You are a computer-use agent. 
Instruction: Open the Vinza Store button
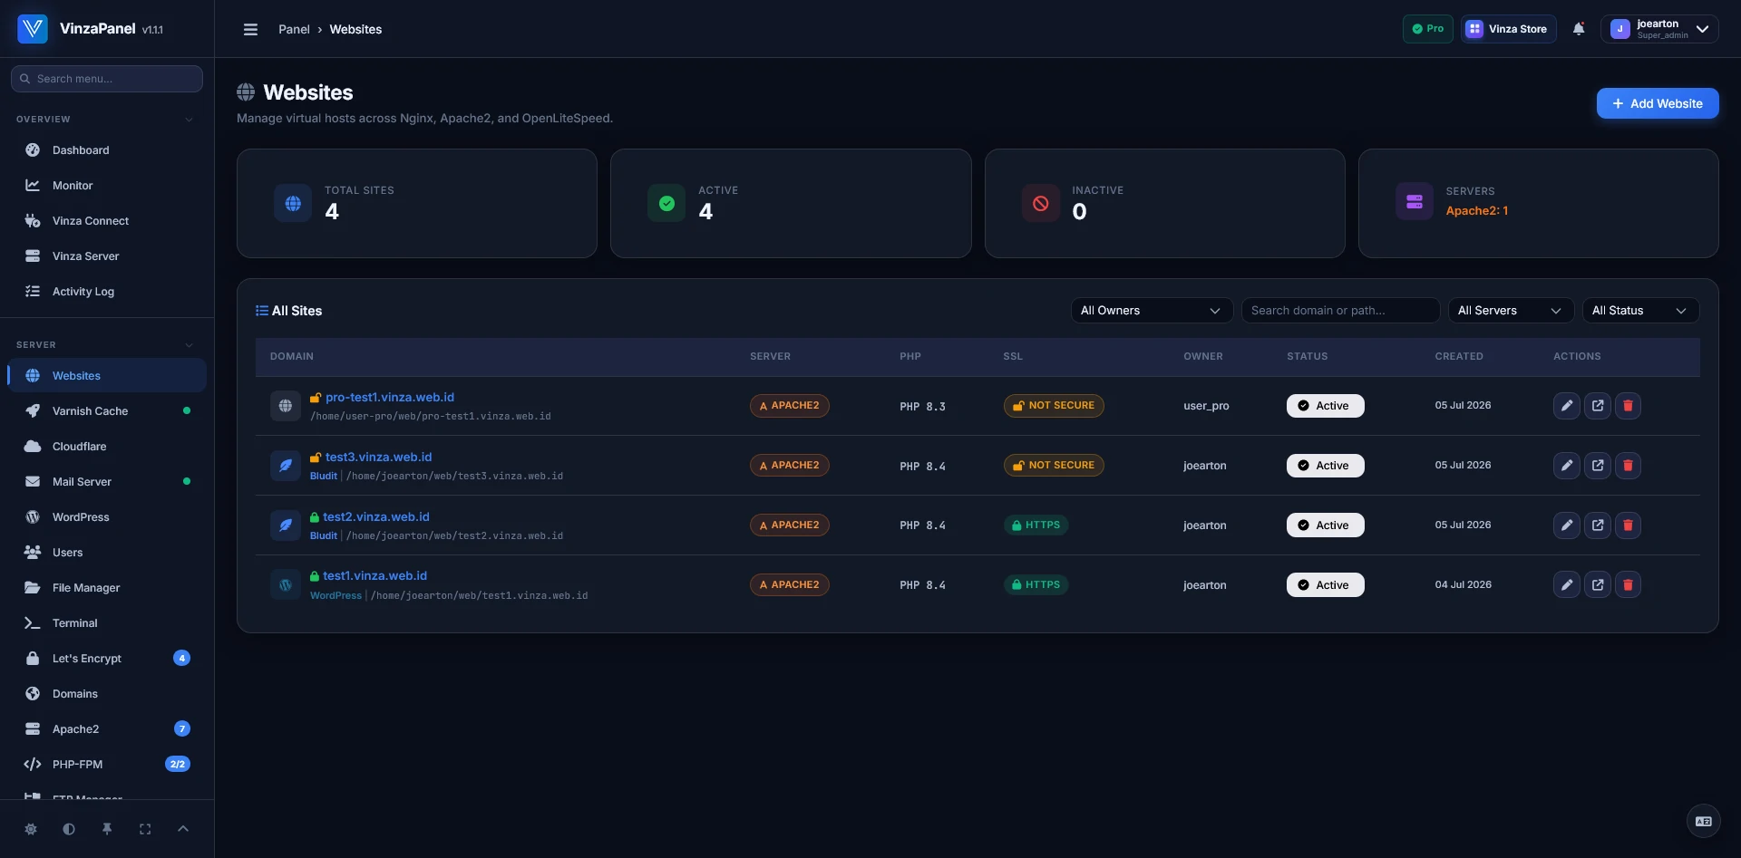pos(1508,29)
